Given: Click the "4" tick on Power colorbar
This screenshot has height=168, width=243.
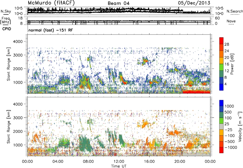Looking at the screenshot, I should pyautogui.click(x=226, y=84).
